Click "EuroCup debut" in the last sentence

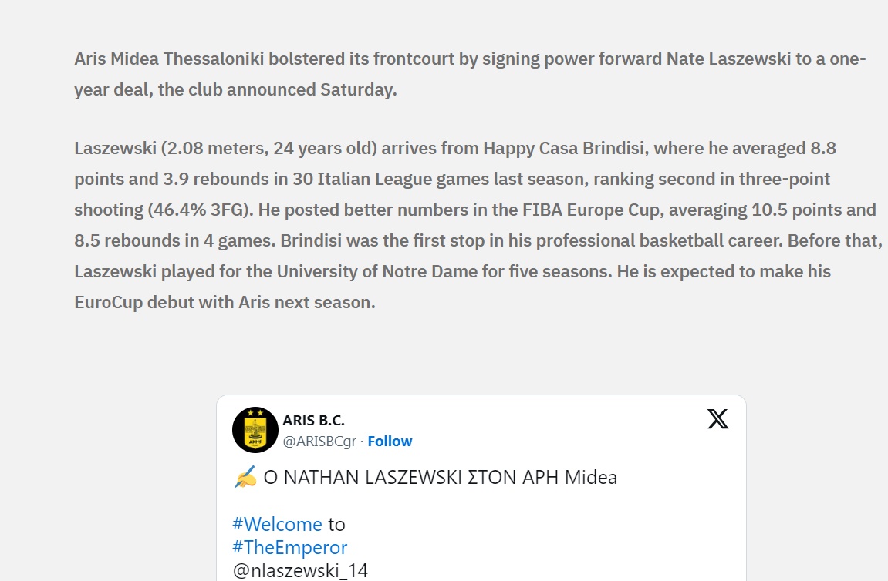pos(128,302)
